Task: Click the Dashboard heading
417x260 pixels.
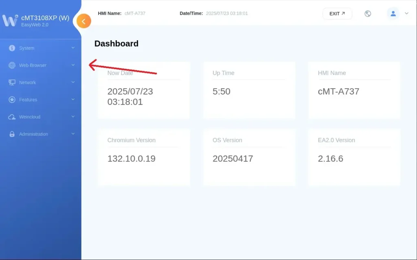Action: tap(116, 43)
